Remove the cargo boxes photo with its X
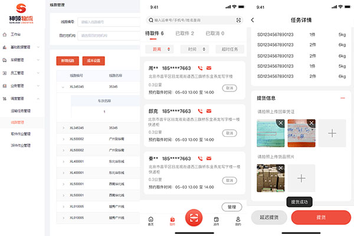The width and height of the screenshot is (354, 236). (281, 168)
